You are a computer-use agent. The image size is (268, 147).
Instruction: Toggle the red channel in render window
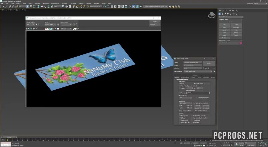click(x=46, y=29)
